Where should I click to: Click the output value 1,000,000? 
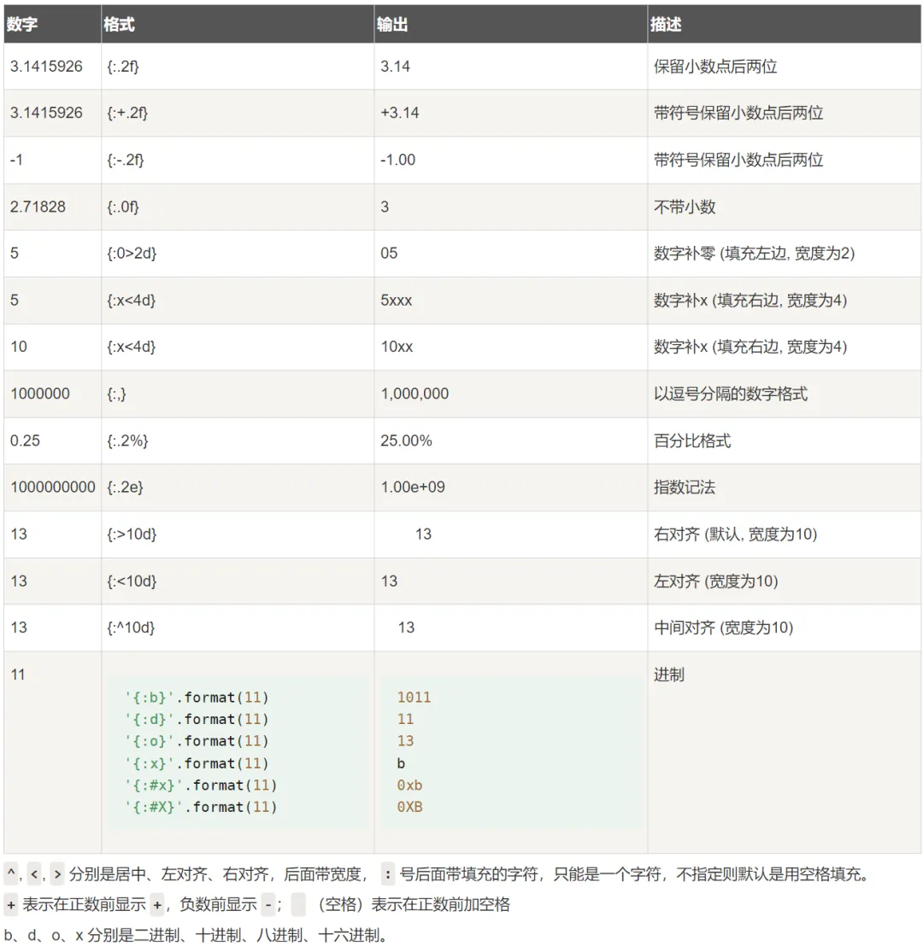coord(414,394)
